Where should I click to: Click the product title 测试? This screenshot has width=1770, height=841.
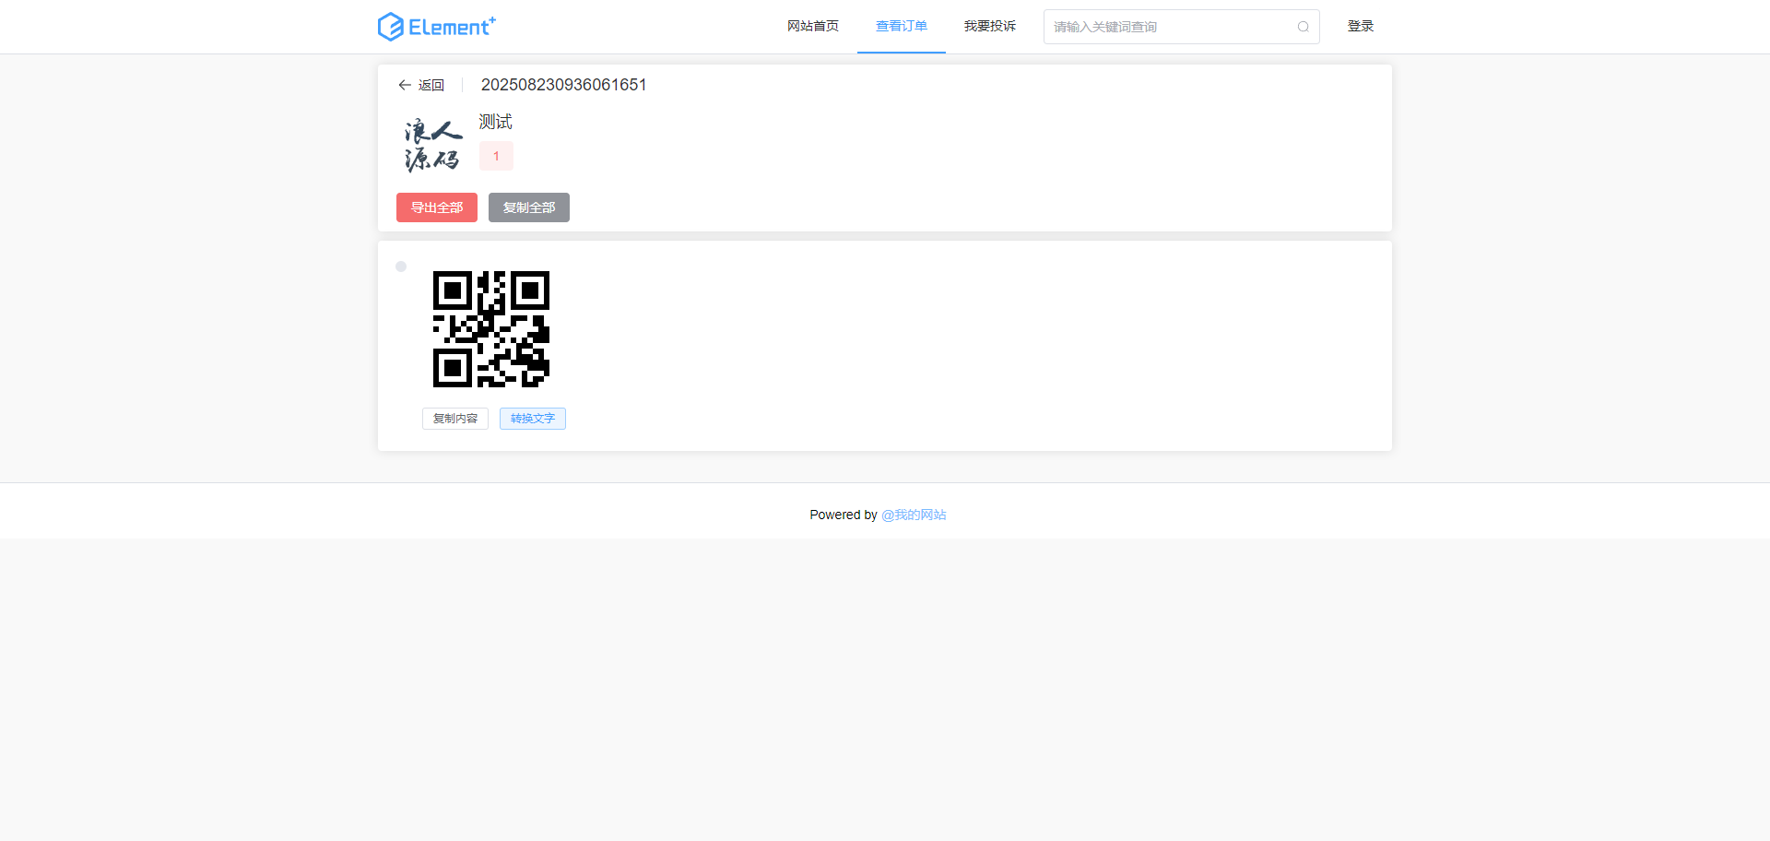[495, 122]
